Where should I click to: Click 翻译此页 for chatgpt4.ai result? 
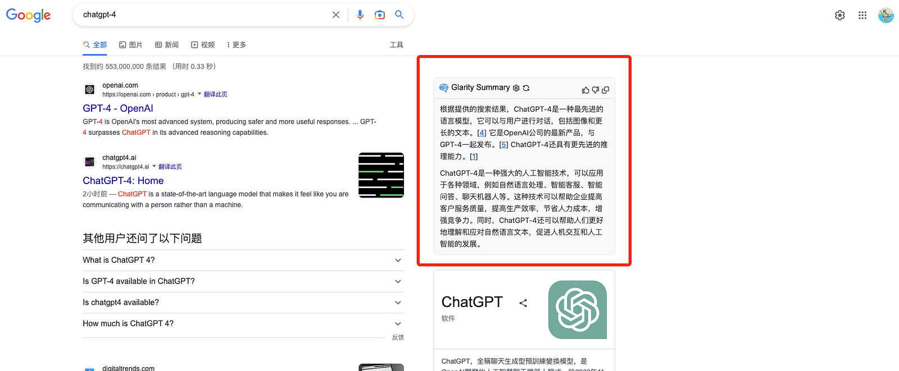pos(170,167)
